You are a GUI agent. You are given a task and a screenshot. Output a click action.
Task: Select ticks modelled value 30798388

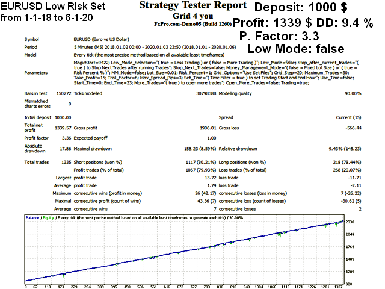[206, 93]
